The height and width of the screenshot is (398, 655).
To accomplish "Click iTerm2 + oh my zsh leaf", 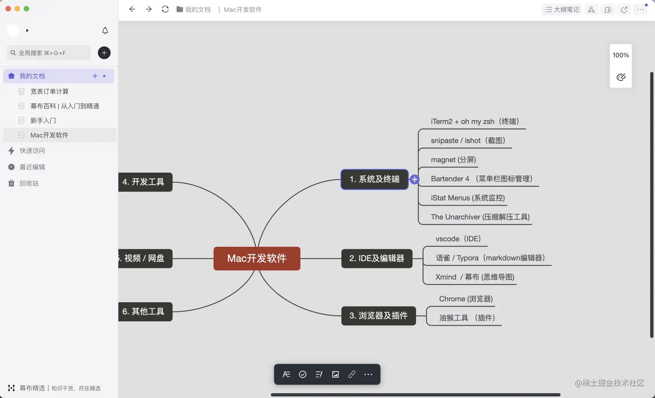I will [475, 122].
